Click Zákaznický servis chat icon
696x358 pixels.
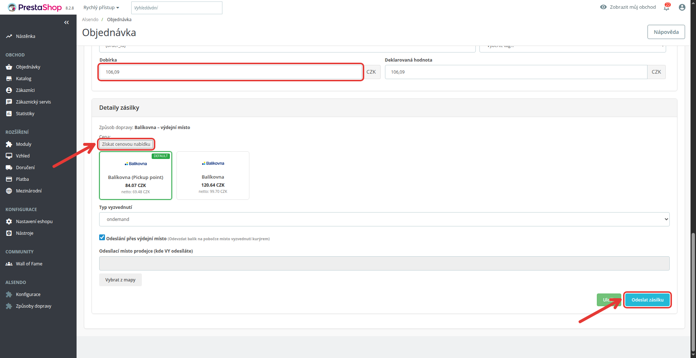(9, 102)
